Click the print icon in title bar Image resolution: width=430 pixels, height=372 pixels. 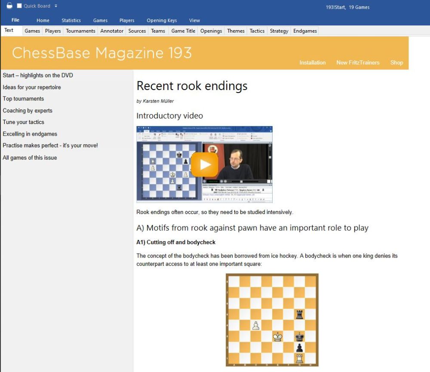tap(9, 6)
